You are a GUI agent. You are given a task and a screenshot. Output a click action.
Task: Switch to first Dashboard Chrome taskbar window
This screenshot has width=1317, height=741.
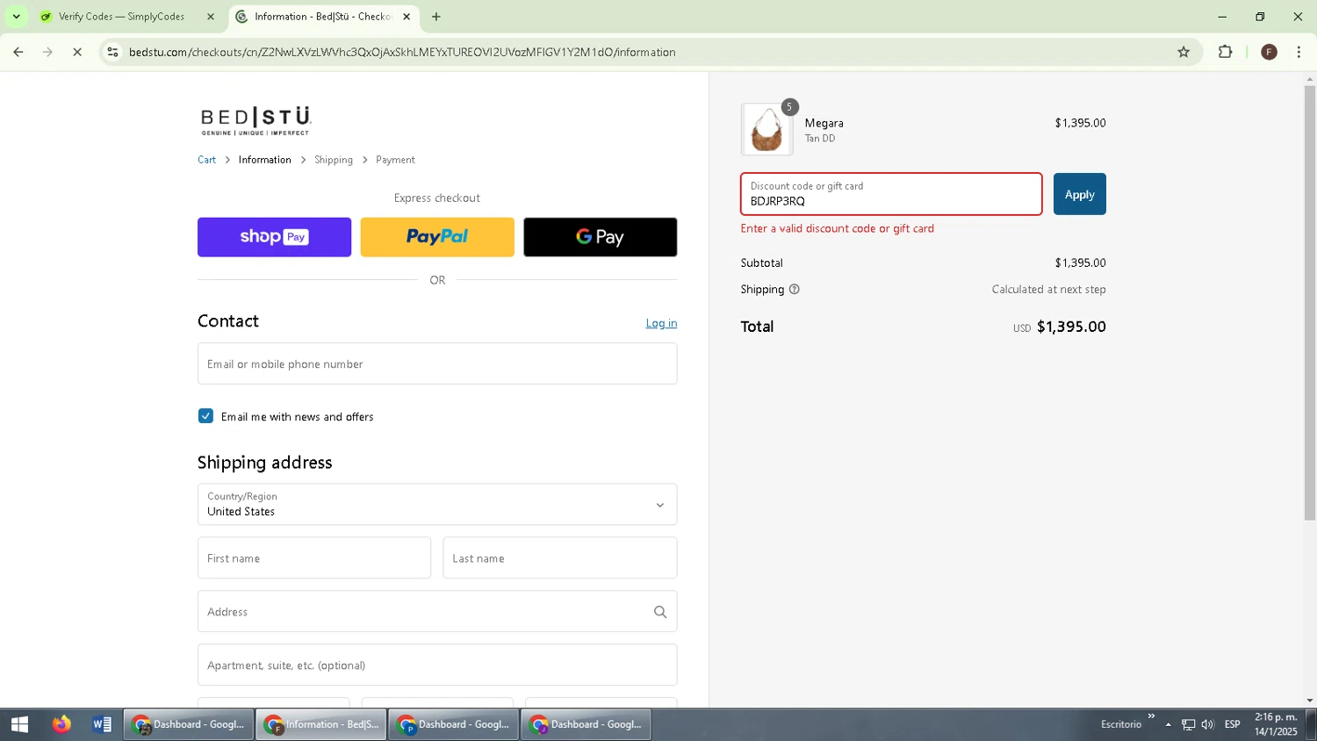pyautogui.click(x=189, y=724)
